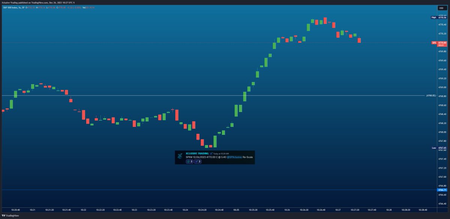
Task: Click the 4769.00 price on the scale
Action: (442, 87)
